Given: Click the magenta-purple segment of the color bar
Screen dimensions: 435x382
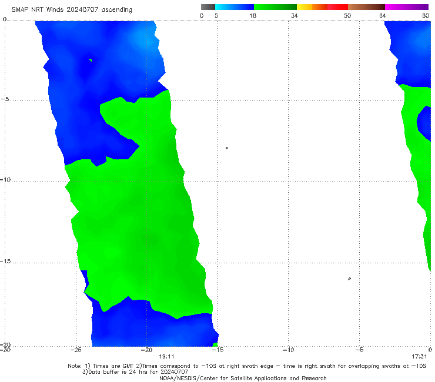Looking at the screenshot, I should pos(407,7).
